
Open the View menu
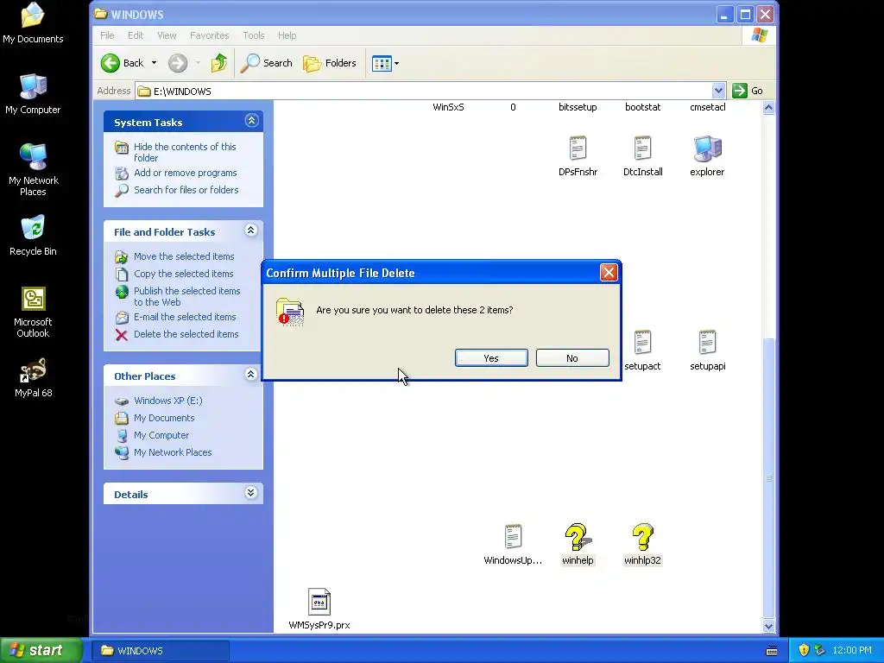tap(167, 35)
